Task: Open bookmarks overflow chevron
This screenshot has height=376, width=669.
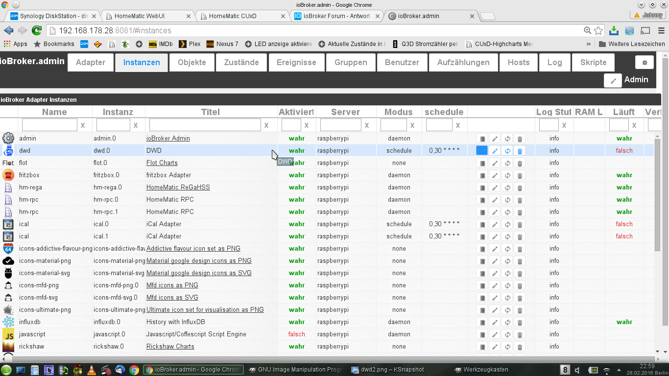Action: point(588,44)
